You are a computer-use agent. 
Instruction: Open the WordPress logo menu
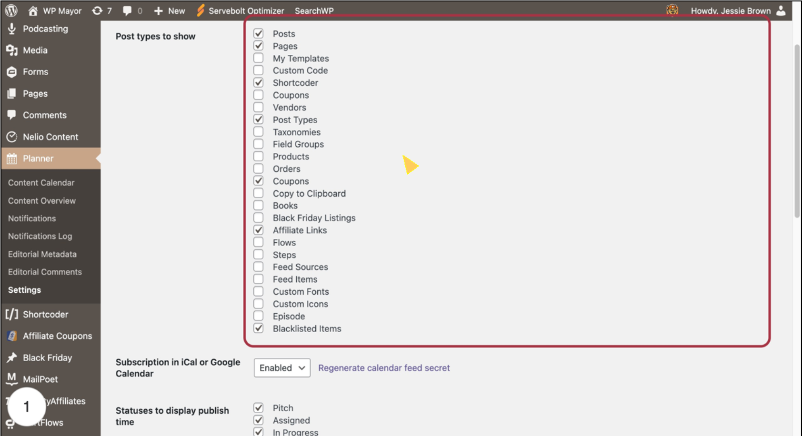click(x=11, y=10)
